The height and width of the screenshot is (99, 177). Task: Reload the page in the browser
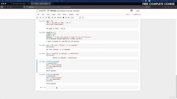[8, 7]
